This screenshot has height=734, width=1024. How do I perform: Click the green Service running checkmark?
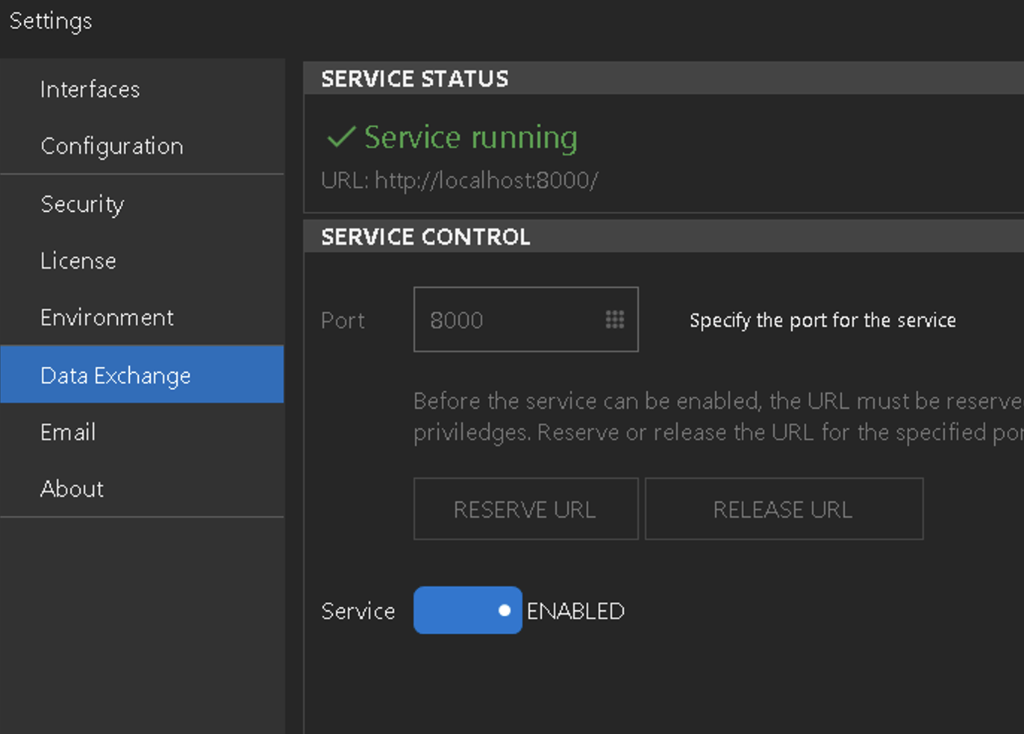[341, 137]
